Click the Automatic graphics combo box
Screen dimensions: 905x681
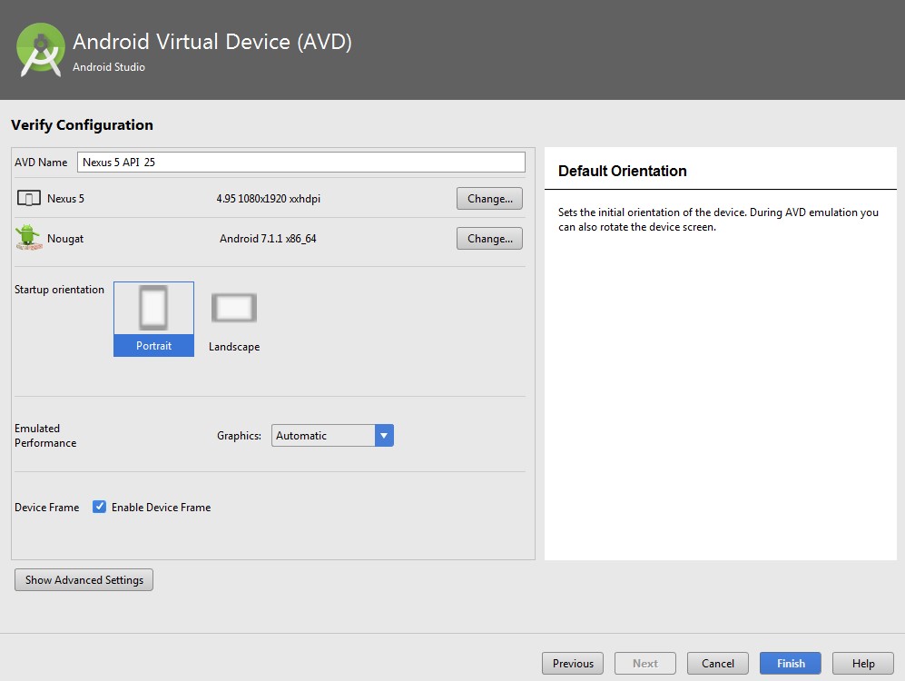coord(323,436)
